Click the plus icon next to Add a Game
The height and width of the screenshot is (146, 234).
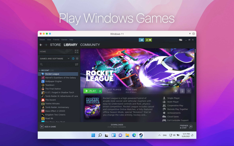(x=41, y=127)
